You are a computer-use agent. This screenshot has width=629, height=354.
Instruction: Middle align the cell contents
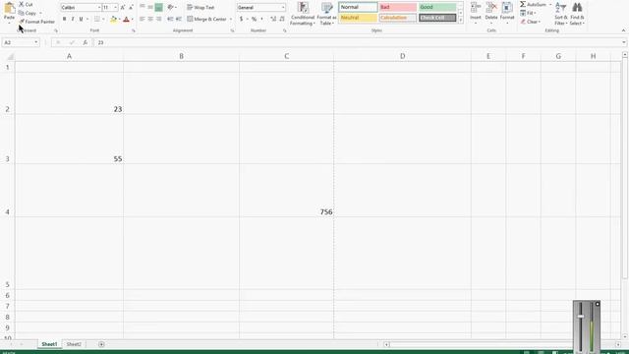(150, 7)
